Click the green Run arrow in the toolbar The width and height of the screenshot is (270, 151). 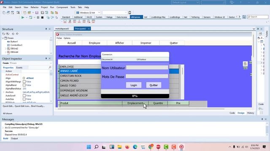(22, 18)
